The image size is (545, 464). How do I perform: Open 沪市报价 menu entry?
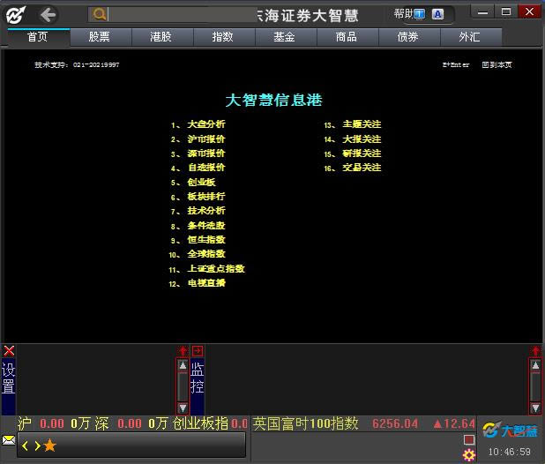pyautogui.click(x=206, y=139)
